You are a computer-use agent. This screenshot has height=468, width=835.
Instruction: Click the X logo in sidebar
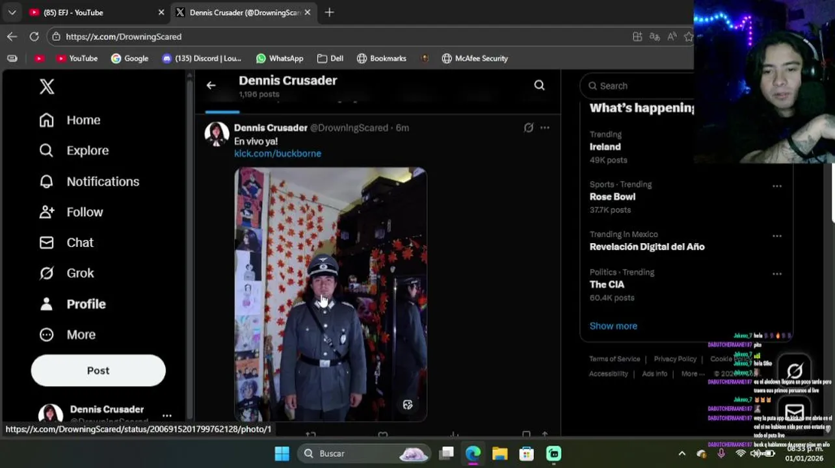[x=47, y=86]
